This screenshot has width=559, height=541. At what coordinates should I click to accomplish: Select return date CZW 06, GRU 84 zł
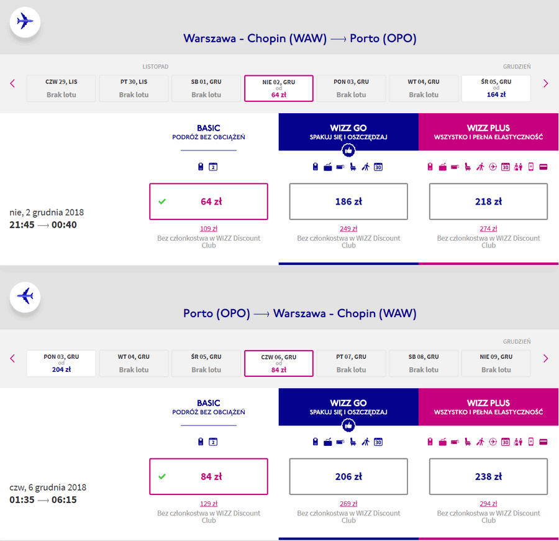click(279, 363)
